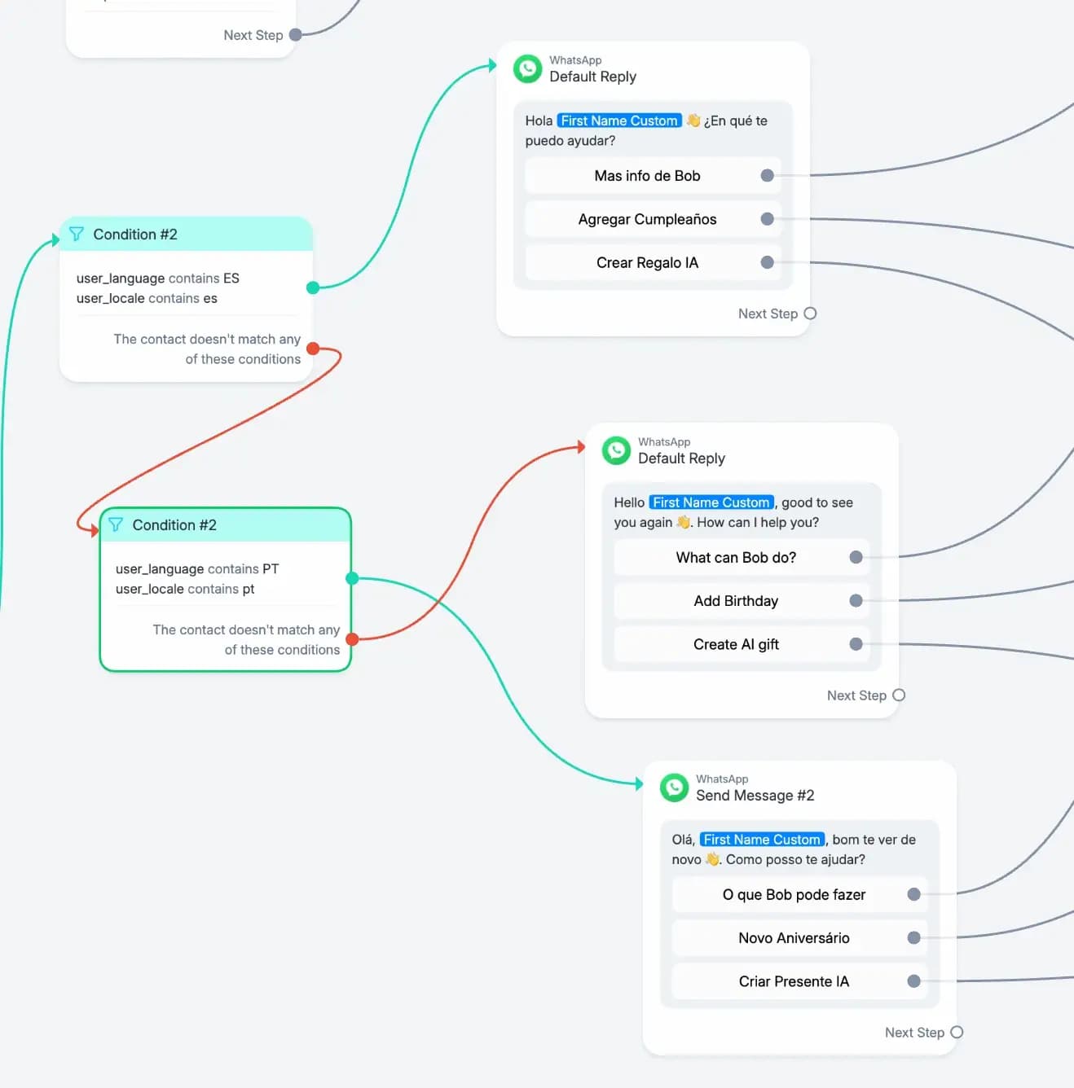The height and width of the screenshot is (1088, 1074).
Task: Select the 'user_language contains PT' condition row
Action: point(197,569)
